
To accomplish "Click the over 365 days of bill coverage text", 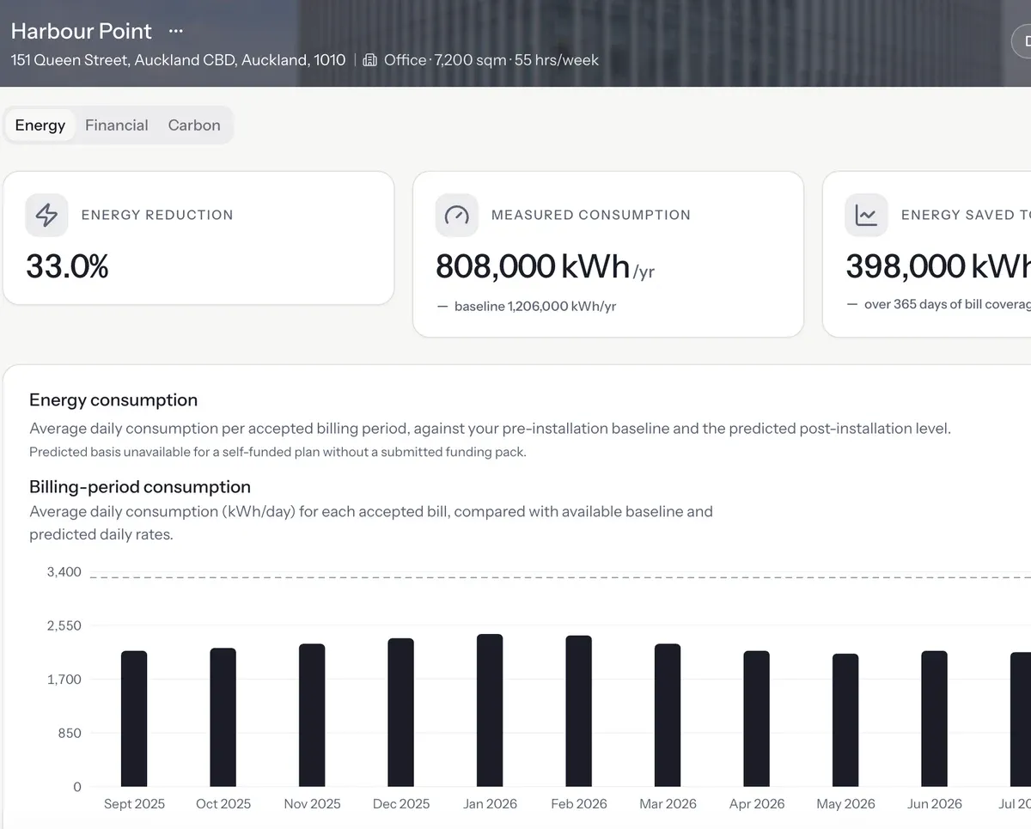I will coord(948,304).
